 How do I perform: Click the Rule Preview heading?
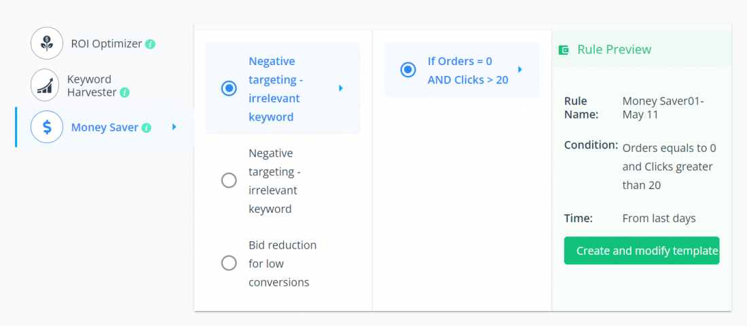click(614, 49)
